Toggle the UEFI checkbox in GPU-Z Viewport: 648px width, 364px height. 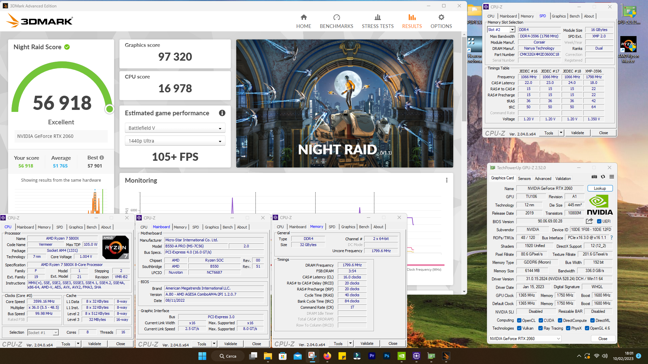(599, 221)
